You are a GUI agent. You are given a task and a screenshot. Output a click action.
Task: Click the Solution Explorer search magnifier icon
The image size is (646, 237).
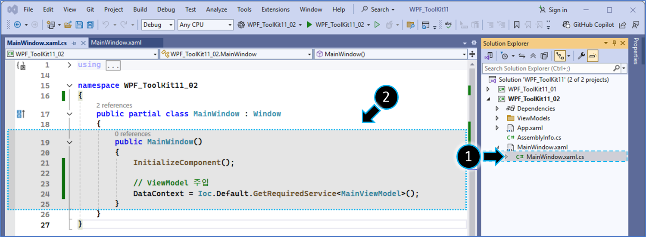(616, 68)
